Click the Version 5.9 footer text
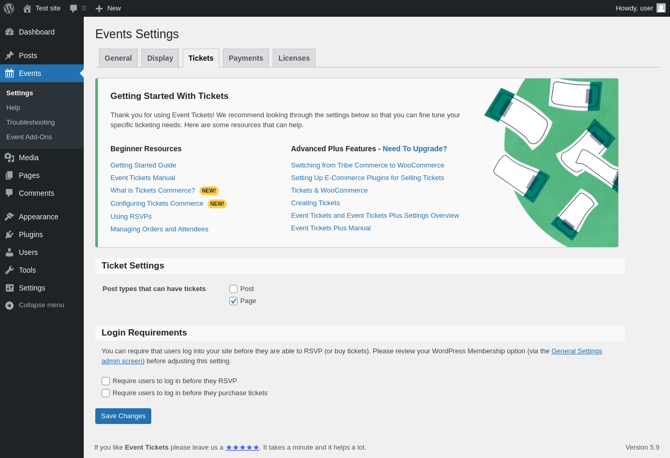 pyautogui.click(x=642, y=448)
